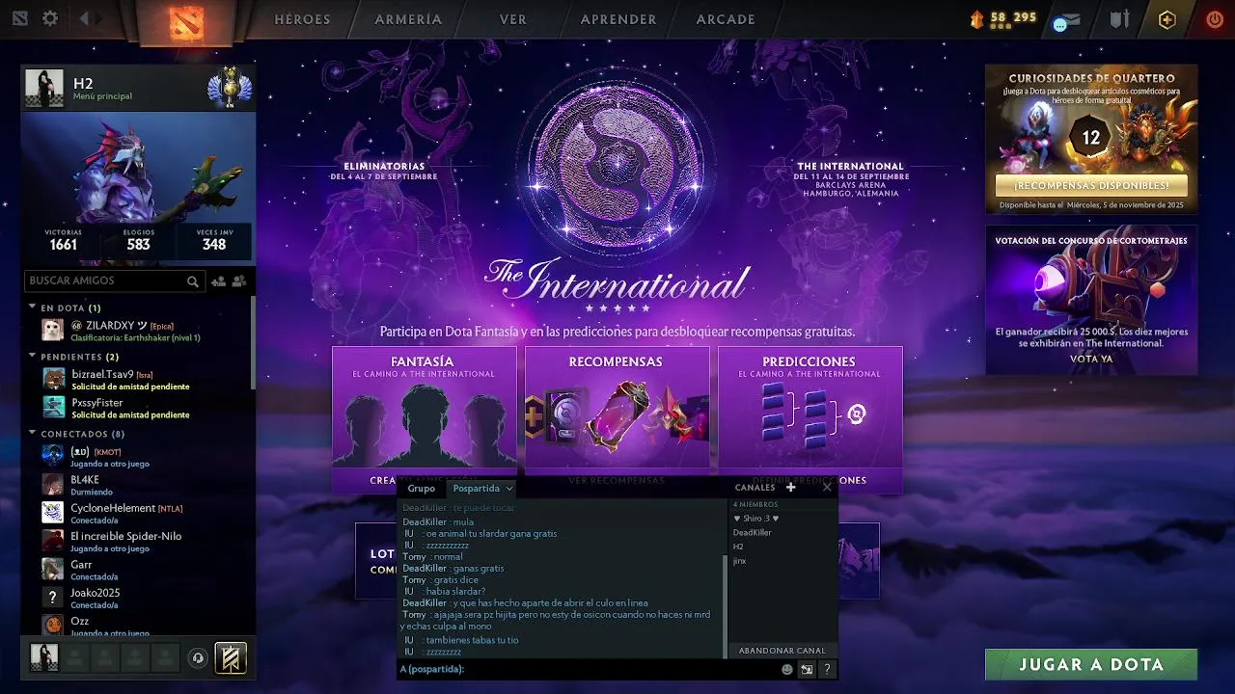The width and height of the screenshot is (1235, 694).
Task: Click ZILARDXY's cat avatar
Action: point(53,331)
